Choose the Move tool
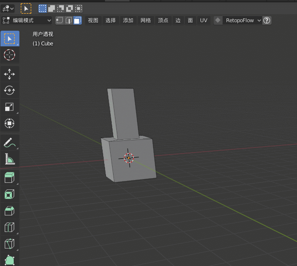Image resolution: width=297 pixels, height=266 pixels. 9,74
